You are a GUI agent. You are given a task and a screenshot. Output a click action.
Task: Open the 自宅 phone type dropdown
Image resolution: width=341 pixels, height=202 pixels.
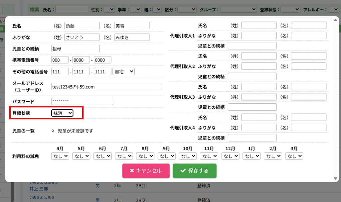(x=124, y=71)
